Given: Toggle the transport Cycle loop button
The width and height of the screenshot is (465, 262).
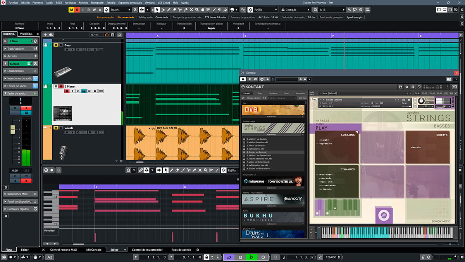Looking at the screenshot, I should point(229,257).
